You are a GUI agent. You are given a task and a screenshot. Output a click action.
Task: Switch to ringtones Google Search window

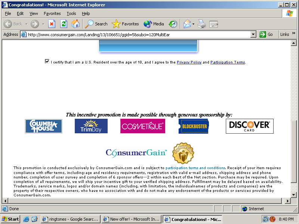(70, 219)
